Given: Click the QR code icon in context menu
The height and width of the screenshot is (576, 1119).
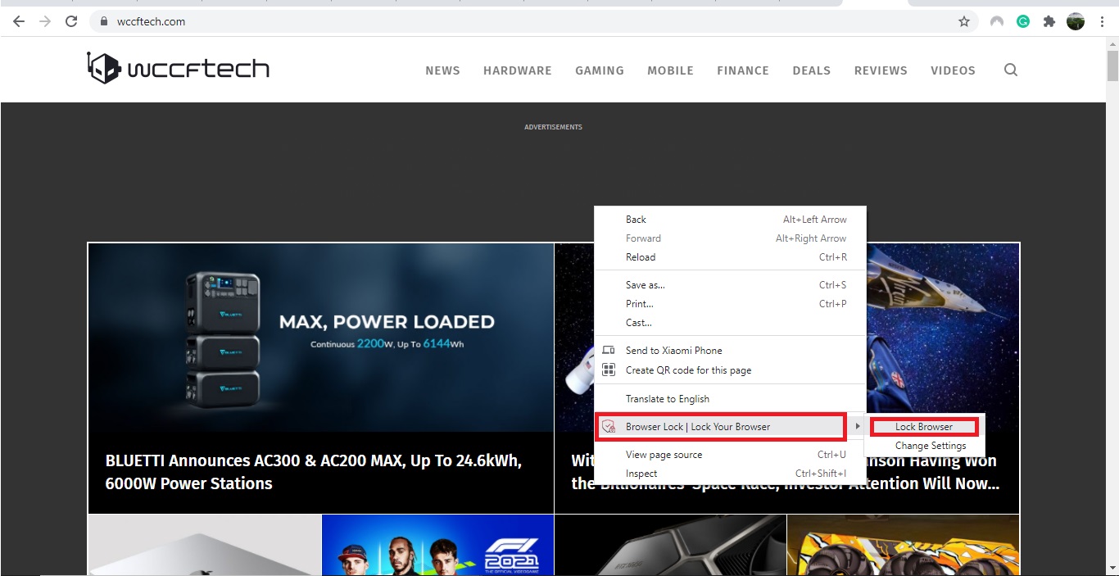Looking at the screenshot, I should point(609,370).
